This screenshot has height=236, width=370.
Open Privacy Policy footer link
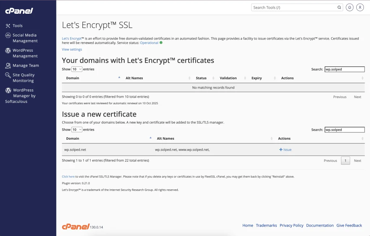292,226
